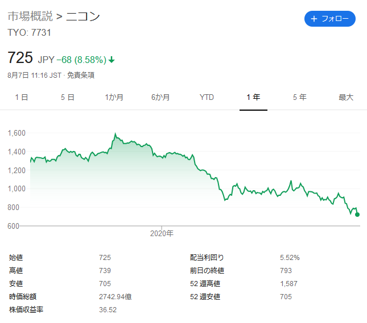Click the 配当利回り dividend yield value 5.52%
Screen dimensions: 367x323
point(290,258)
